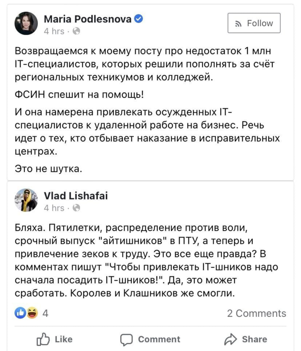Open the reactions count of 4
301x351 pixels.
pyautogui.click(x=45, y=313)
